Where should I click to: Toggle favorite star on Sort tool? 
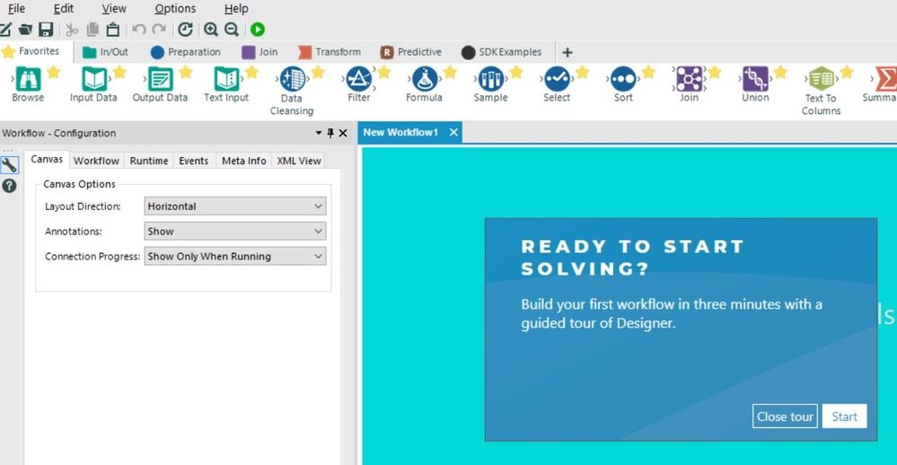tap(648, 72)
